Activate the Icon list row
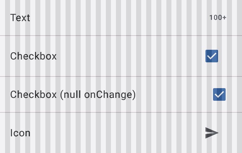 (121, 133)
